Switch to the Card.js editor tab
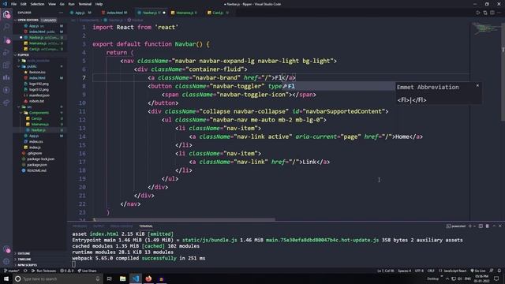This screenshot has width=505, height=284. [x=218, y=13]
